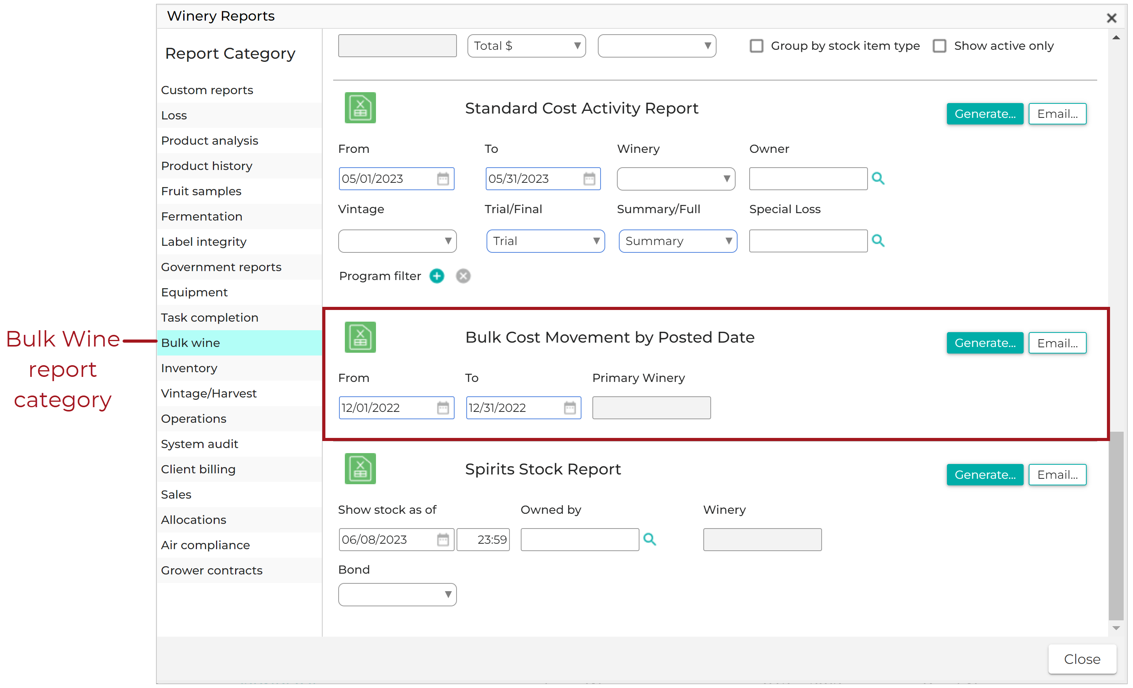This screenshot has width=1133, height=688.
Task: Add a program filter with plus icon
Action: coord(436,276)
